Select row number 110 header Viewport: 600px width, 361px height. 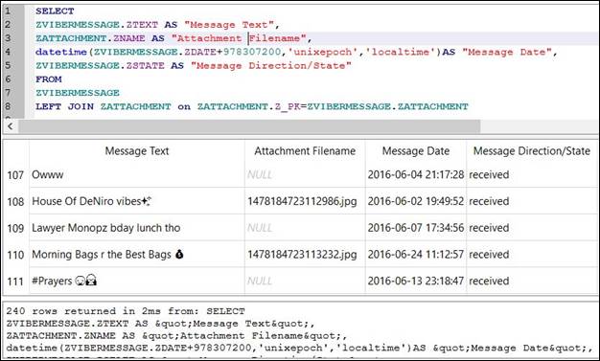click(15, 255)
